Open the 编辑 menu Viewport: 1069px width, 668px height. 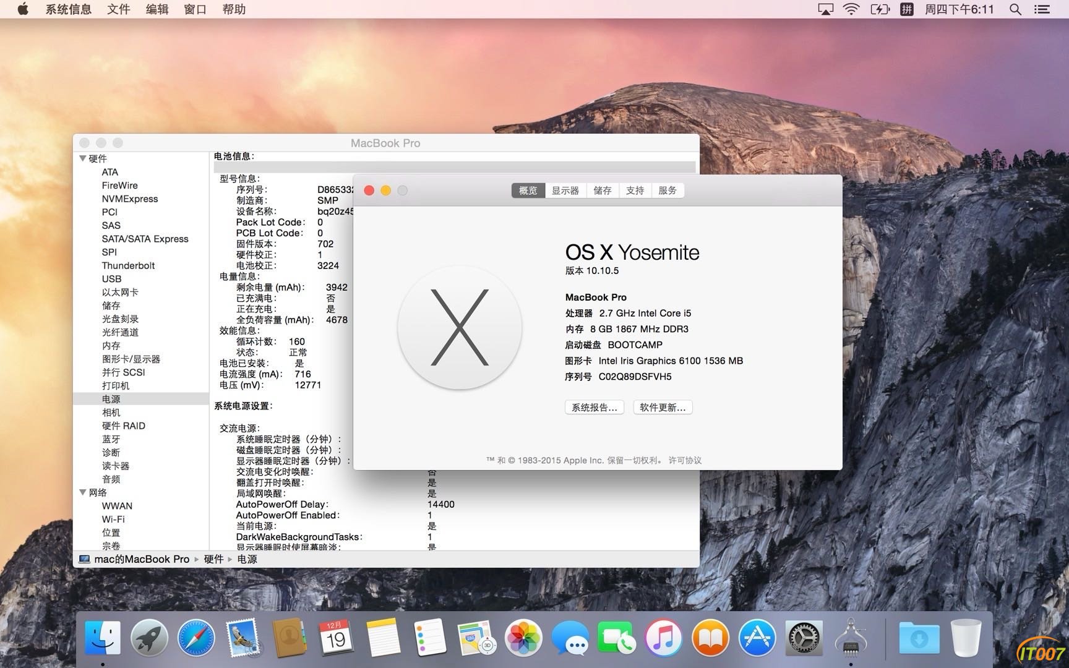157,9
